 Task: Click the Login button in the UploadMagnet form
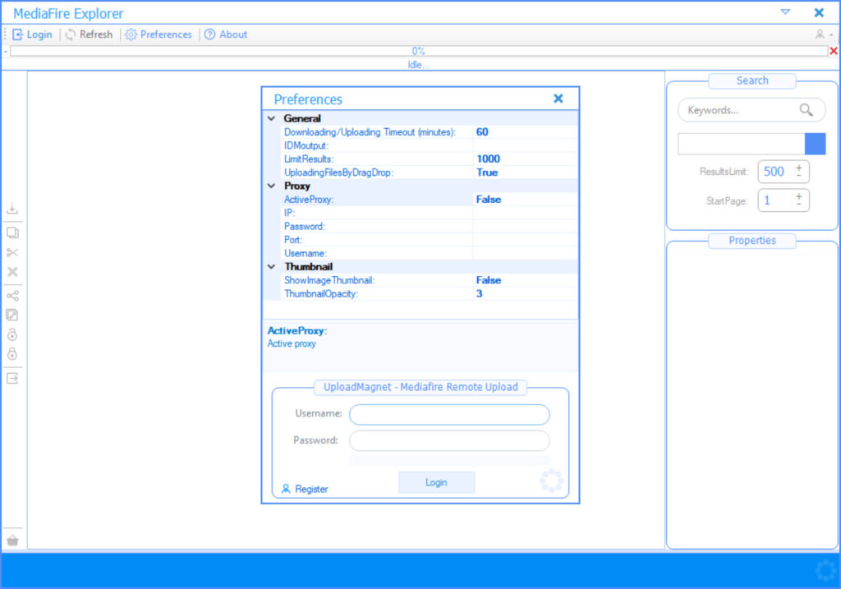(x=437, y=482)
